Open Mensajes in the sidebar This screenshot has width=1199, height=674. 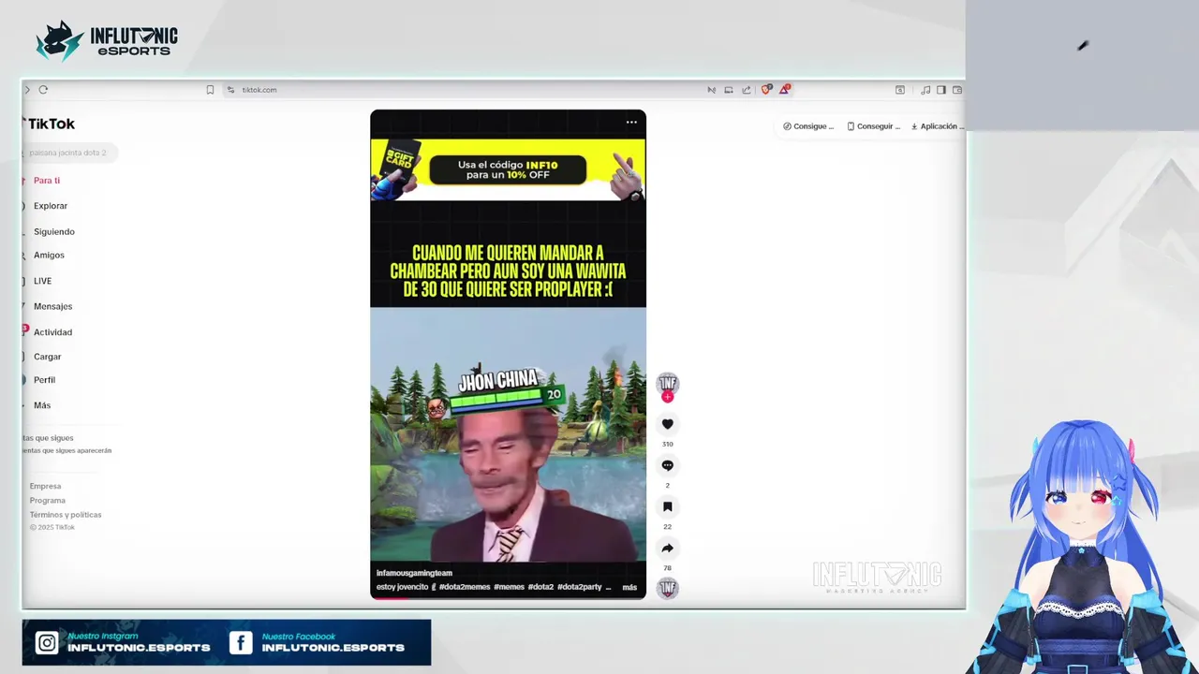(52, 307)
